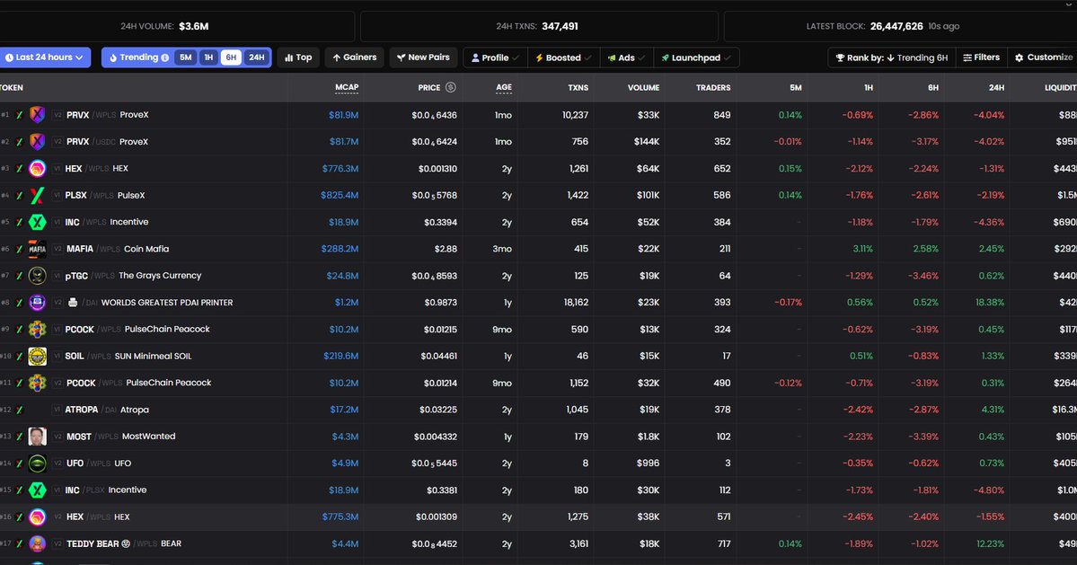Screen dimensions: 1077x565
Task: Sort by the VOLUME column header
Action: tap(643, 87)
